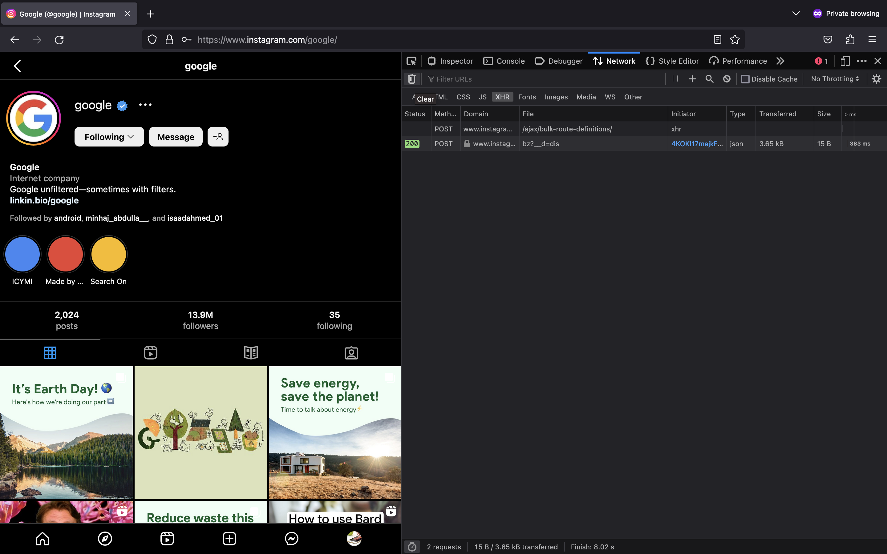Open No Throttling dropdown
The width and height of the screenshot is (887, 554).
point(835,79)
